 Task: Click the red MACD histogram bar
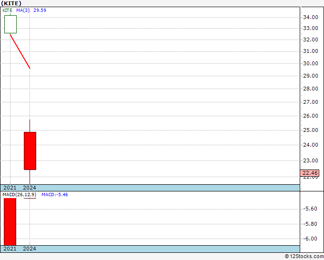[10, 222]
